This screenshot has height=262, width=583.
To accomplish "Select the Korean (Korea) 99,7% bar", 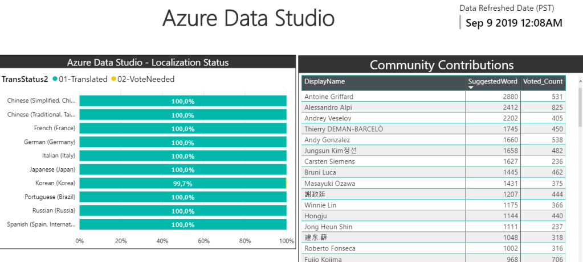I will point(182,184).
